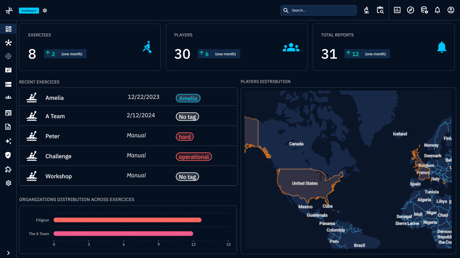Click the sparkles icon in left sidebar
This screenshot has height=258, width=460.
(8, 141)
